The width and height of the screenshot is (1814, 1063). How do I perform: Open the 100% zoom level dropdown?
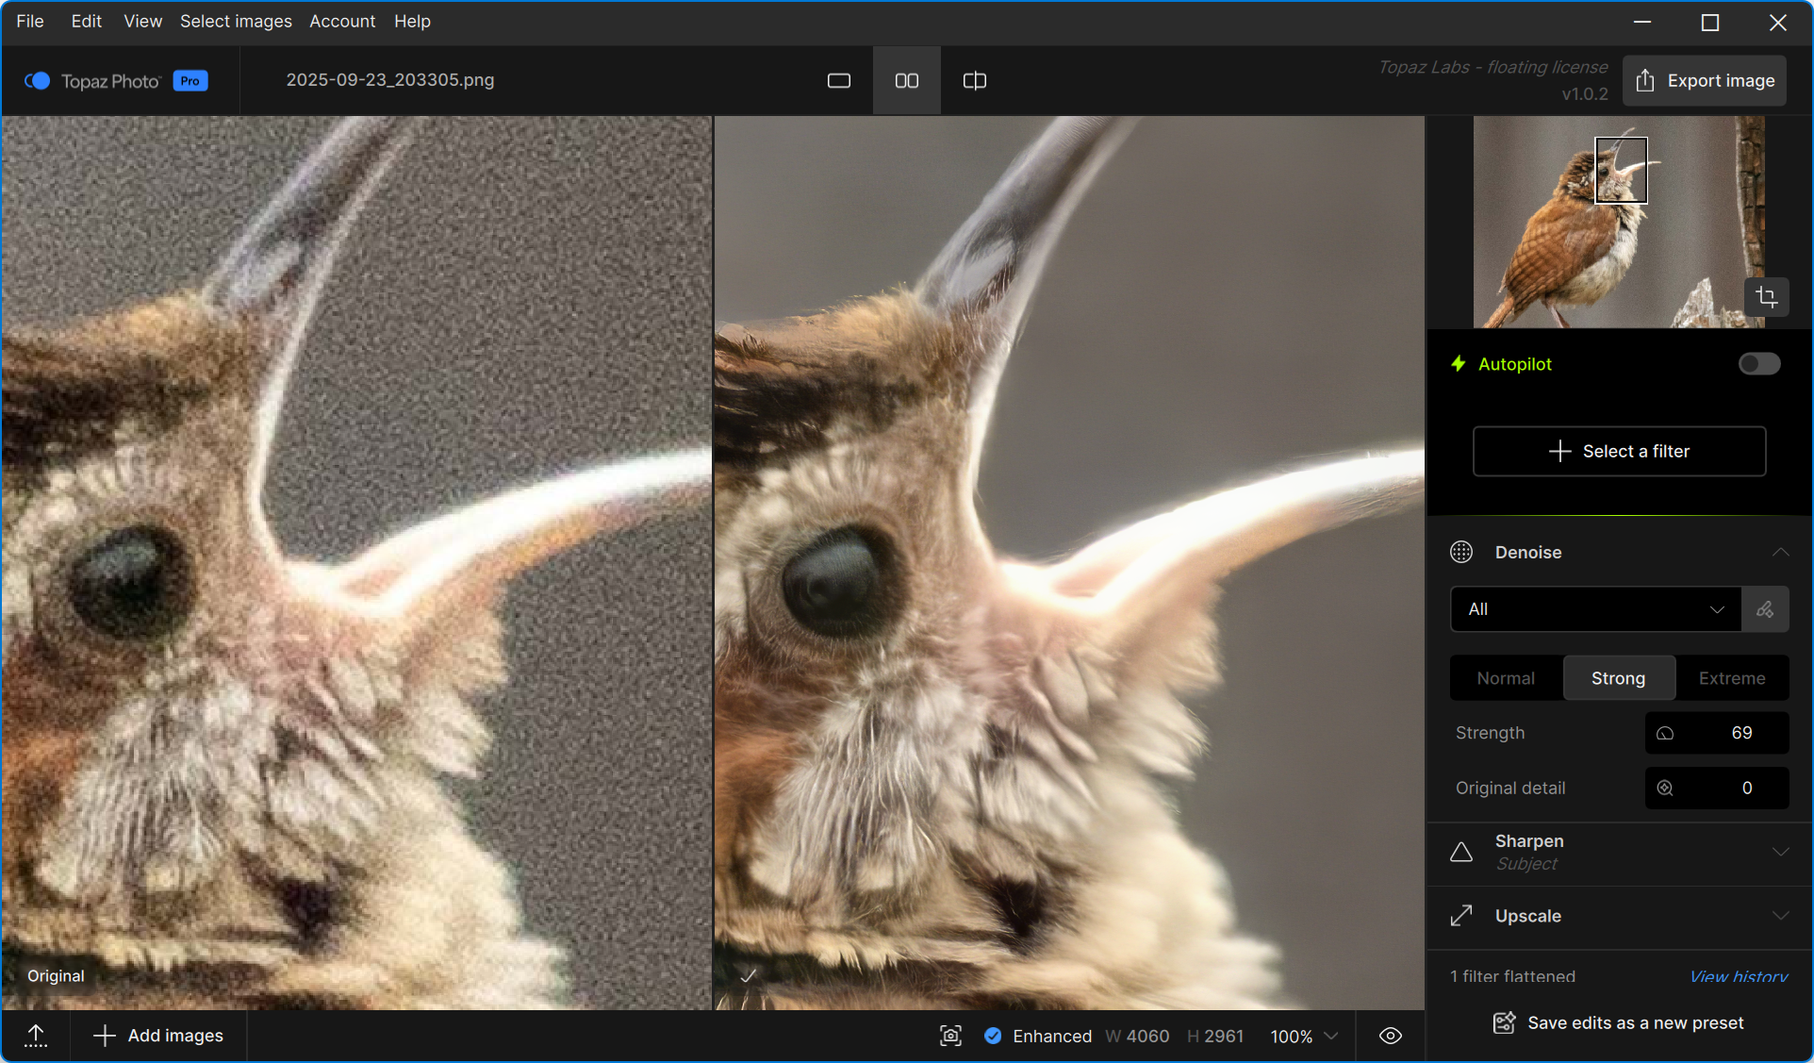1304,1036
